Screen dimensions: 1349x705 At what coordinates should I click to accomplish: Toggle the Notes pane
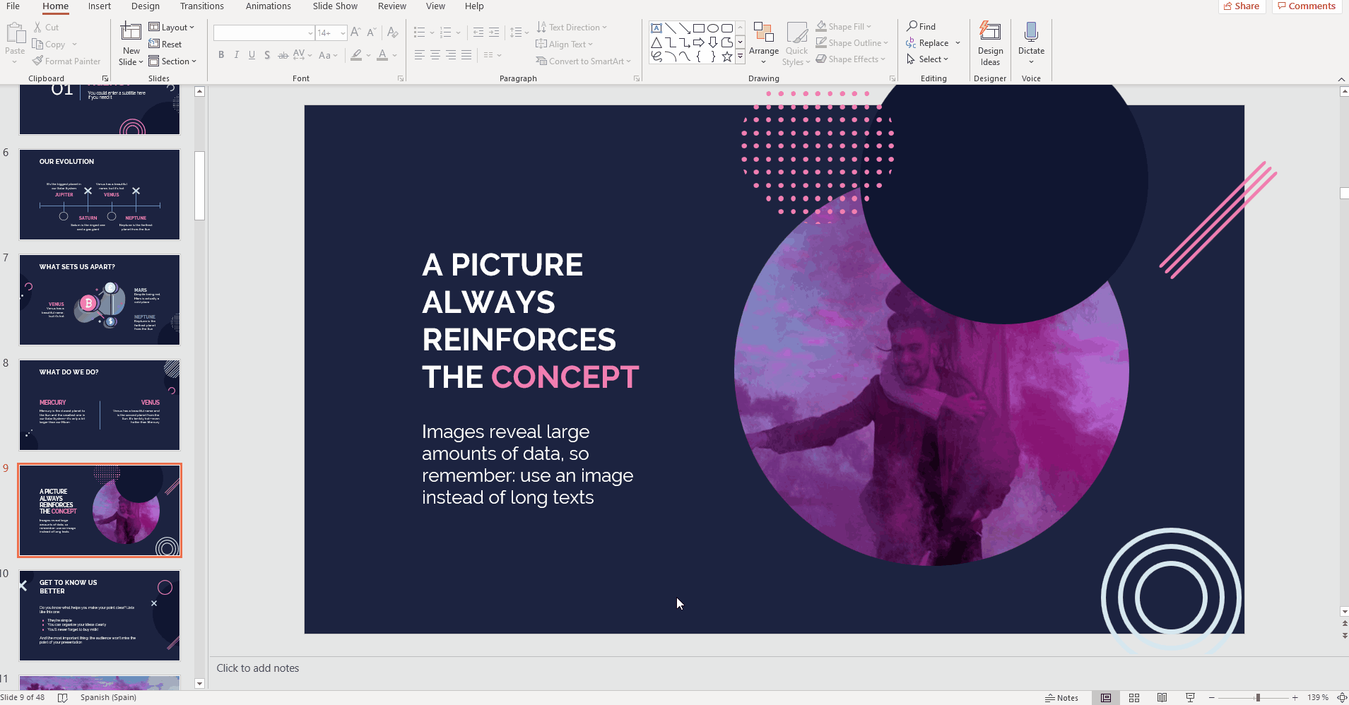(x=1061, y=698)
